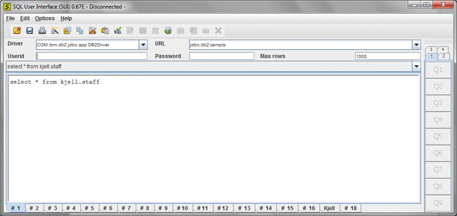Click the Driver field text COM.ibm.db2.jdbc.app.DB2Driver
This screenshot has height=216, width=457.
(x=73, y=45)
